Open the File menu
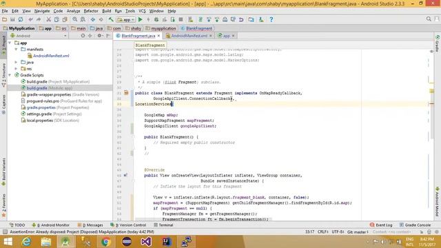 click(5, 11)
